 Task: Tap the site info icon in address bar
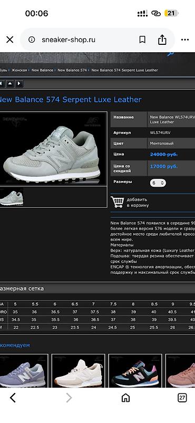tap(32, 40)
